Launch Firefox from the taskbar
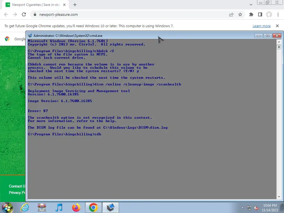Screen dimensions: 284x213 click(x=76, y=207)
